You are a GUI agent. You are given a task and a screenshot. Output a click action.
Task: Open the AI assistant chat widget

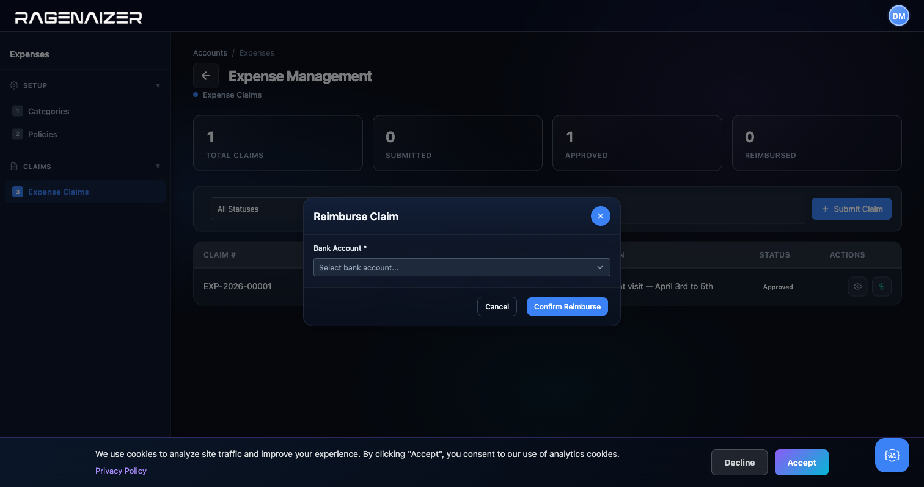tap(892, 455)
